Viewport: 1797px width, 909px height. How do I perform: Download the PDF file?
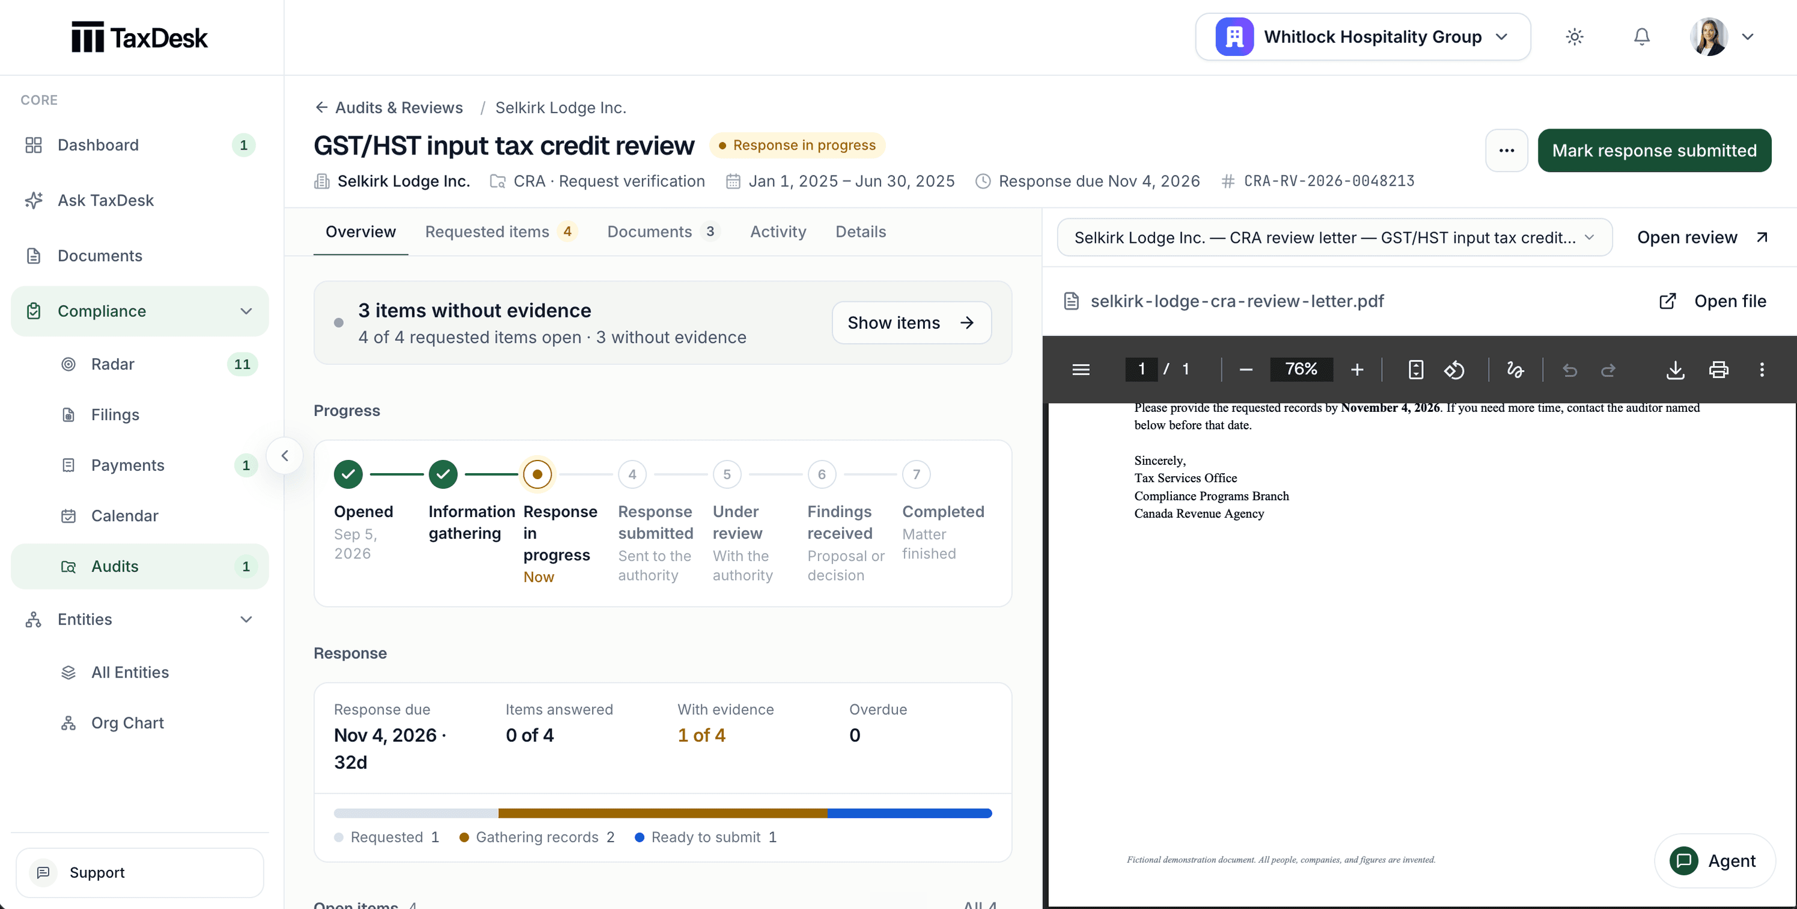pos(1675,370)
